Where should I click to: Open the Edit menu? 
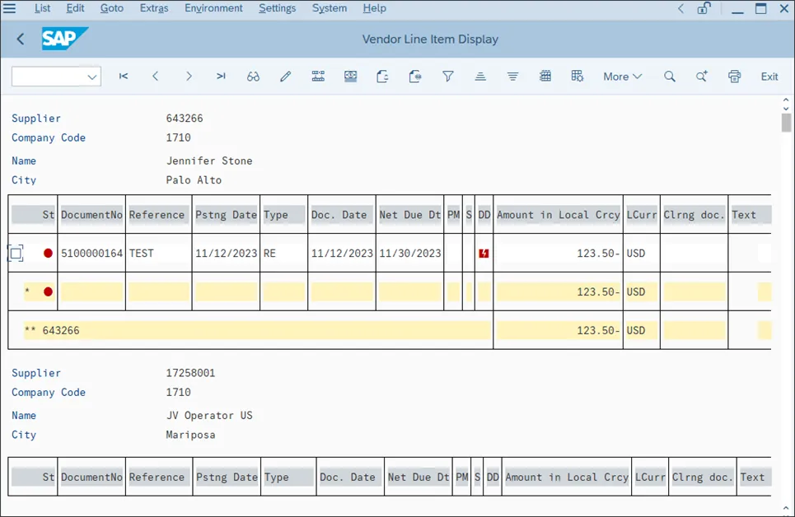click(x=75, y=8)
